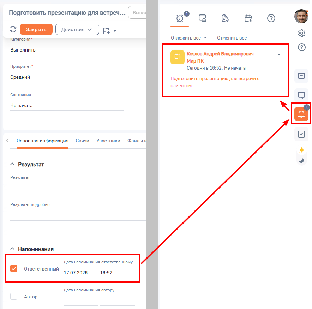312x309 pixels.
Task: Open the notifications bell icon
Action: pos(301,114)
